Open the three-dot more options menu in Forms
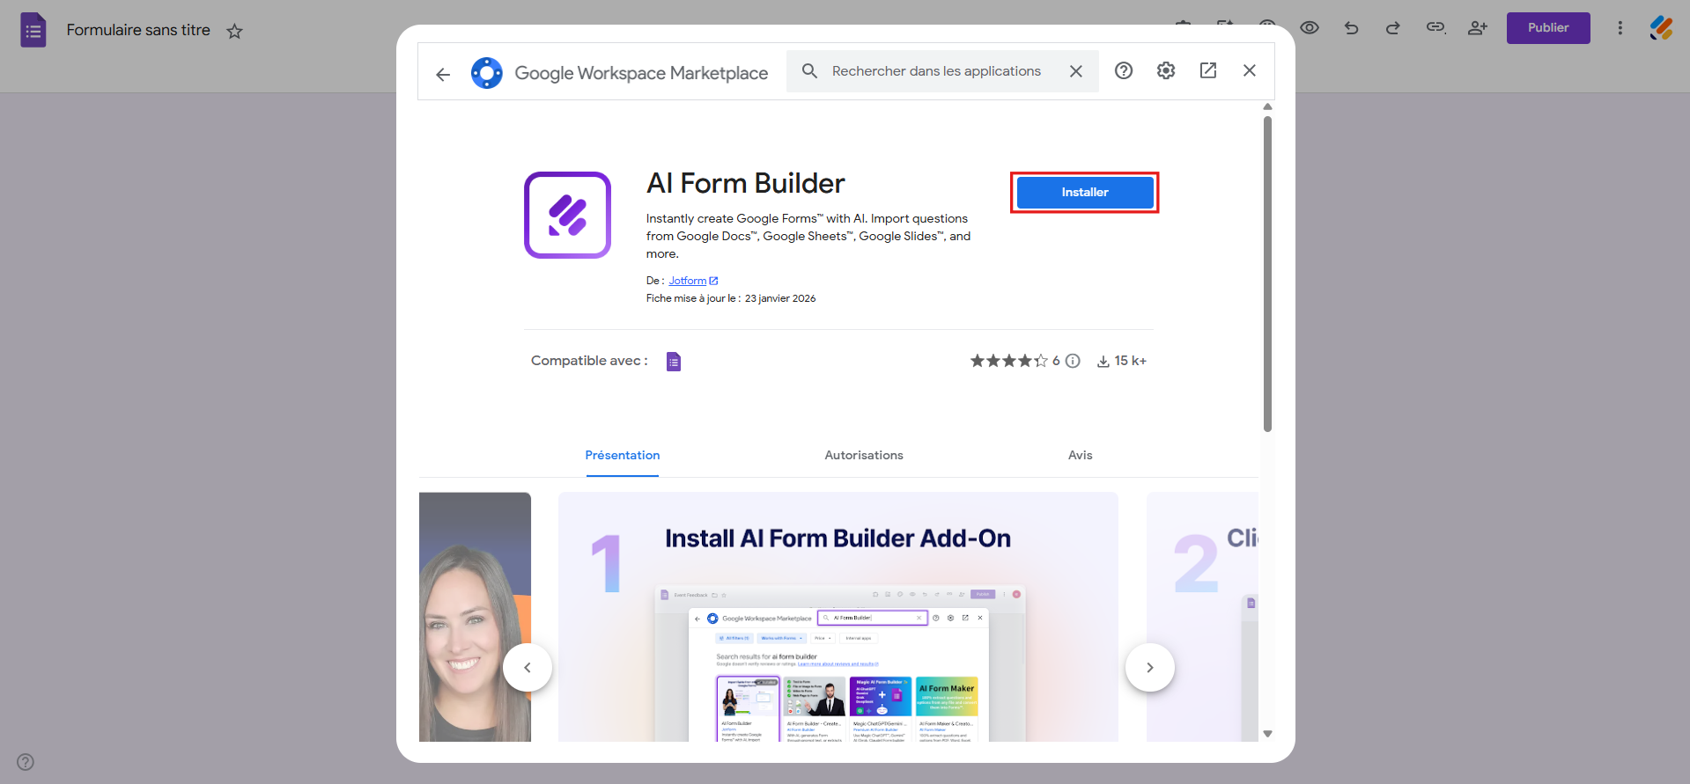 pyautogui.click(x=1620, y=28)
